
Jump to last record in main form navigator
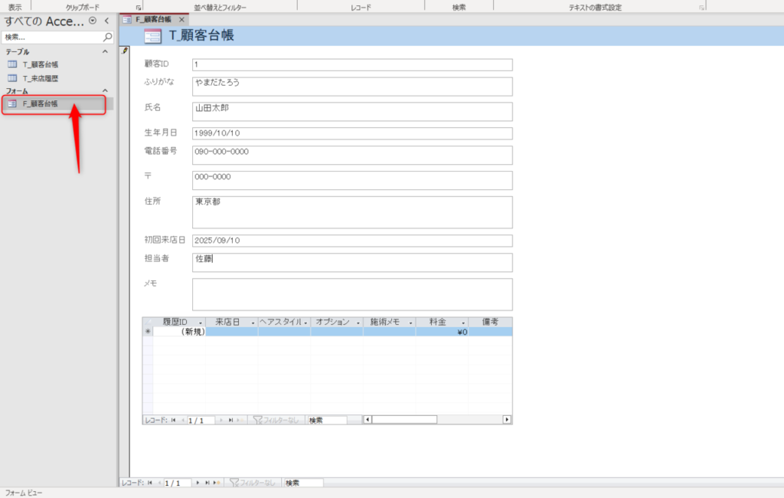pos(207,483)
